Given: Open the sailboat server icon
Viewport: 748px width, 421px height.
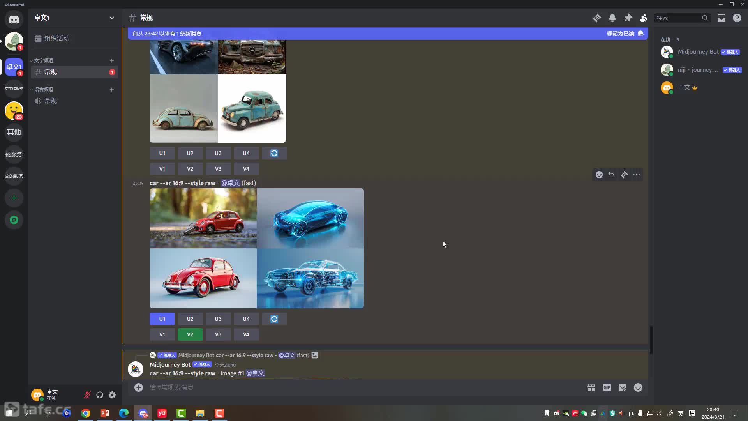Looking at the screenshot, I should pyautogui.click(x=14, y=41).
